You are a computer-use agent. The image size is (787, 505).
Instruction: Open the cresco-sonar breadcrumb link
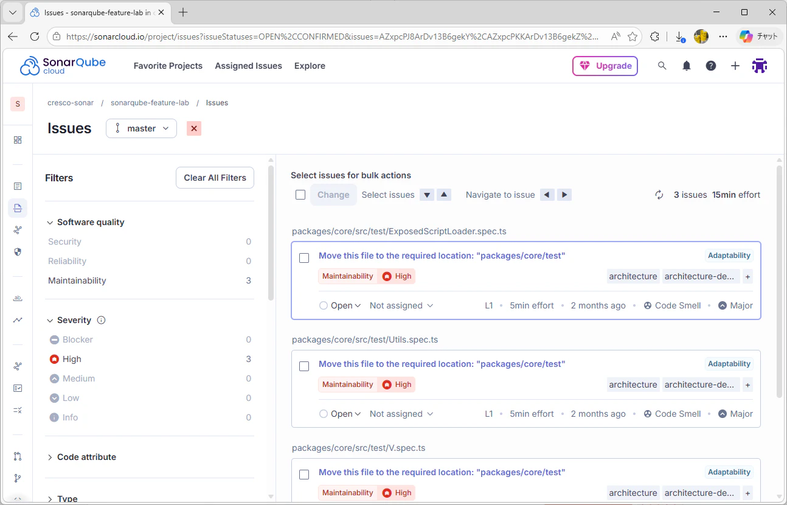[x=71, y=103]
